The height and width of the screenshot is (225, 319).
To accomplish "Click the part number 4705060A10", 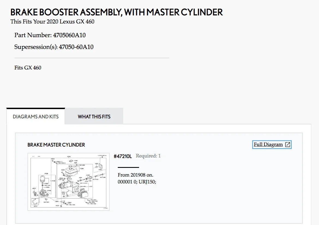I will (70, 35).
